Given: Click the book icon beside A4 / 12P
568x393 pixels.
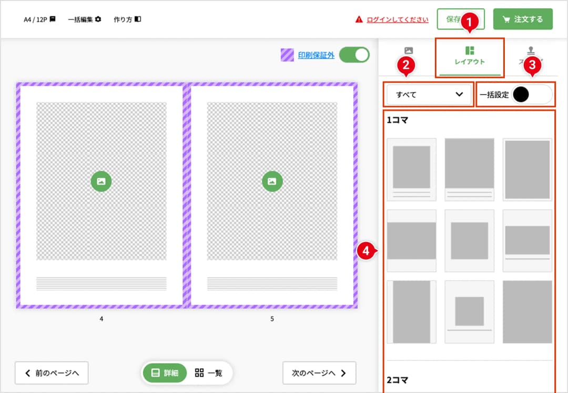Looking at the screenshot, I should pyautogui.click(x=53, y=19).
